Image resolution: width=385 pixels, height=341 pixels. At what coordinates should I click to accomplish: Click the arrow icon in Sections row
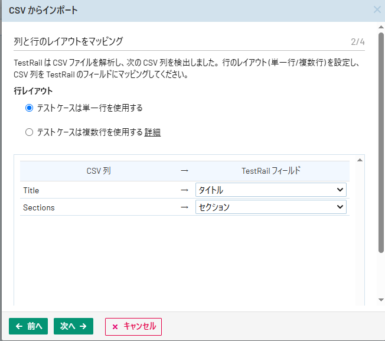click(184, 207)
